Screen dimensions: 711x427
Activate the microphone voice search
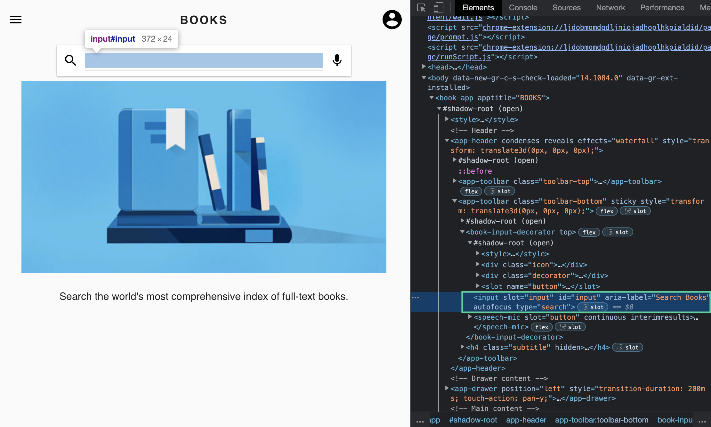click(337, 60)
